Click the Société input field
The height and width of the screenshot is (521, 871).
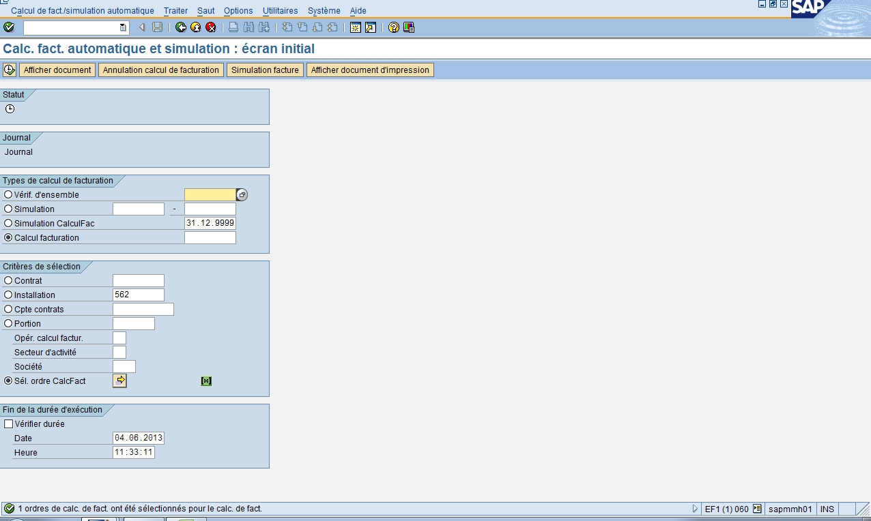[124, 366]
